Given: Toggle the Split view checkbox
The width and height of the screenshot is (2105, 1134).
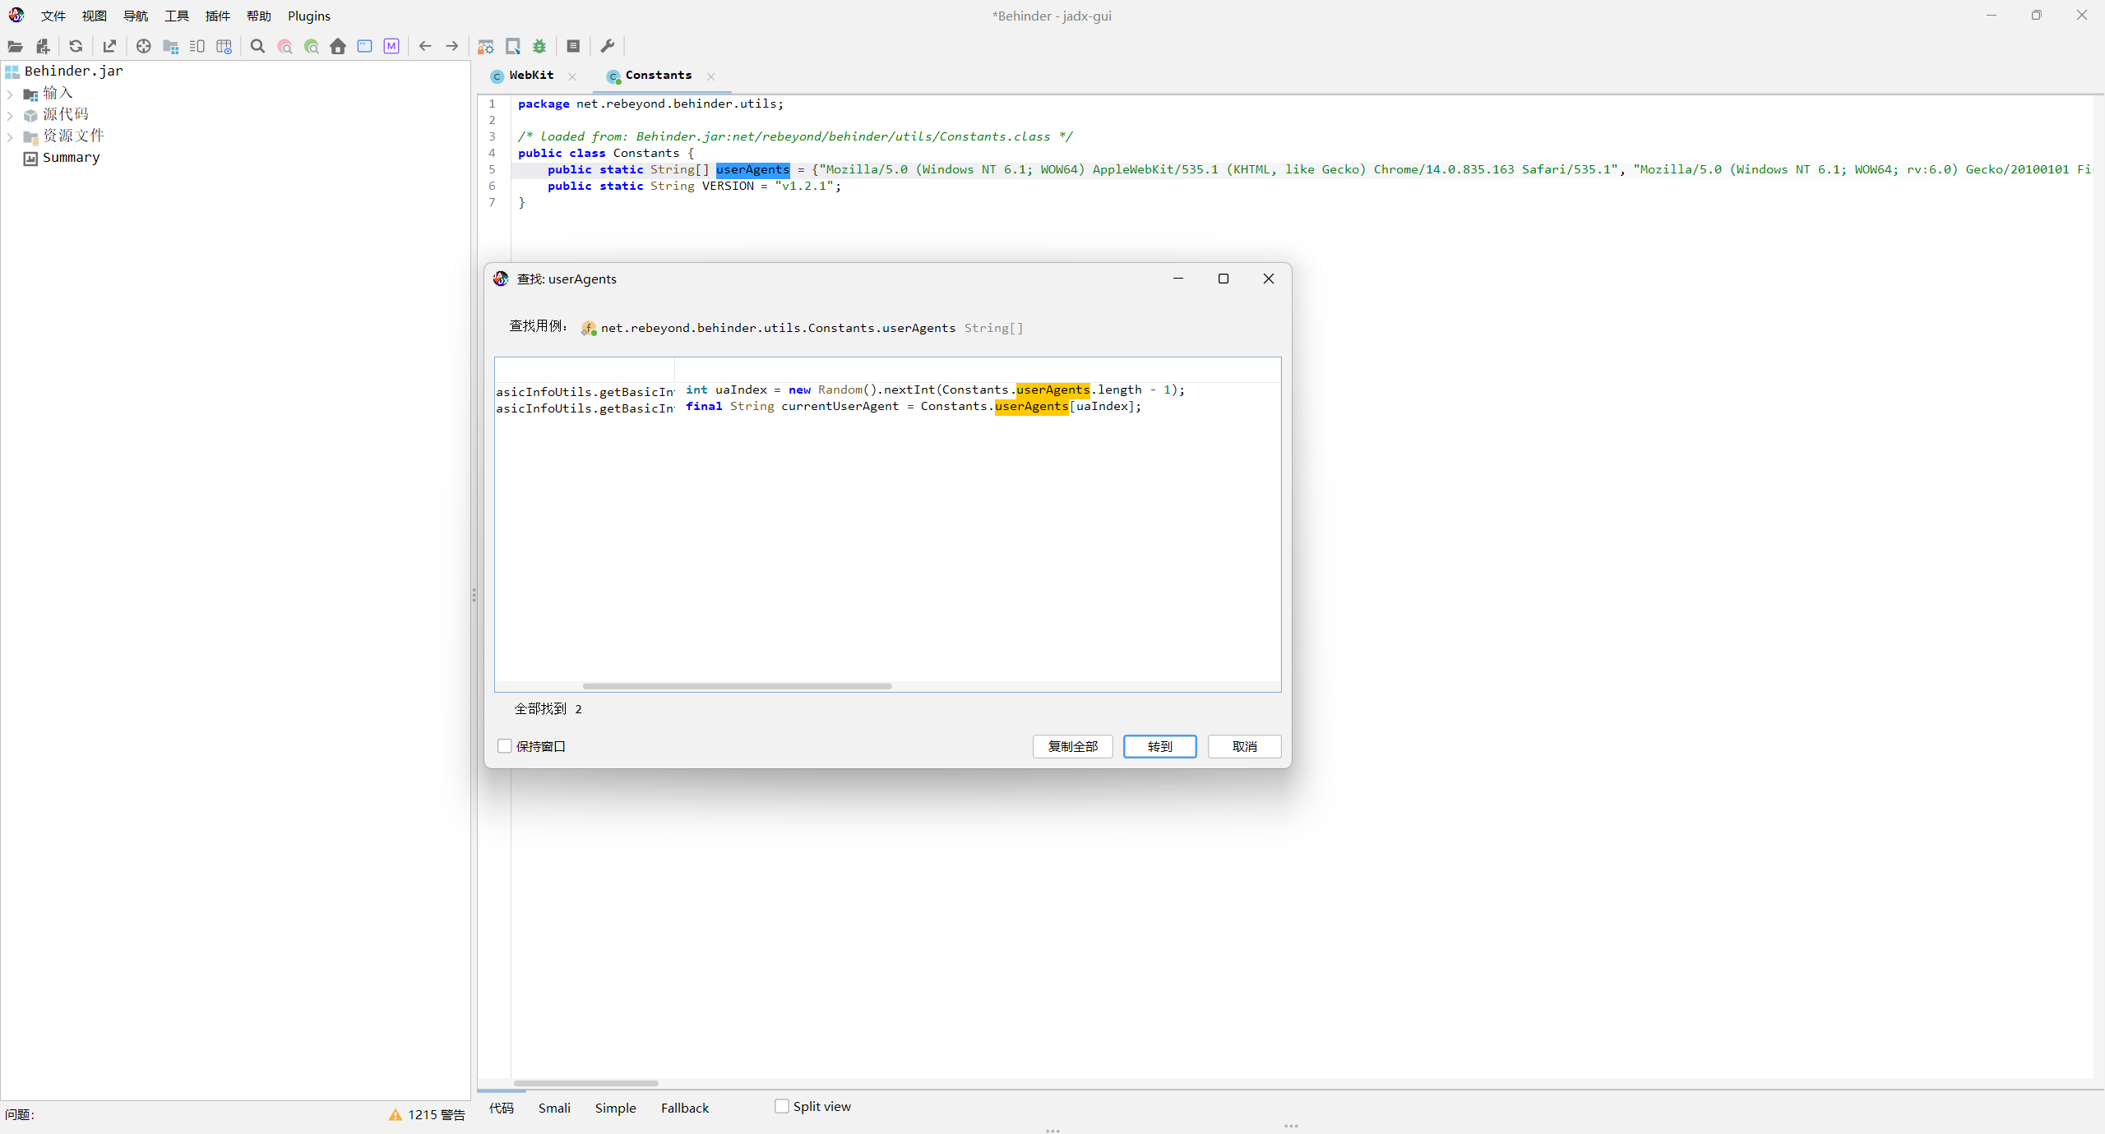Looking at the screenshot, I should 782,1106.
